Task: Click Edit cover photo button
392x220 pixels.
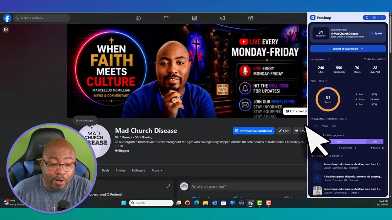Action: pos(295,111)
